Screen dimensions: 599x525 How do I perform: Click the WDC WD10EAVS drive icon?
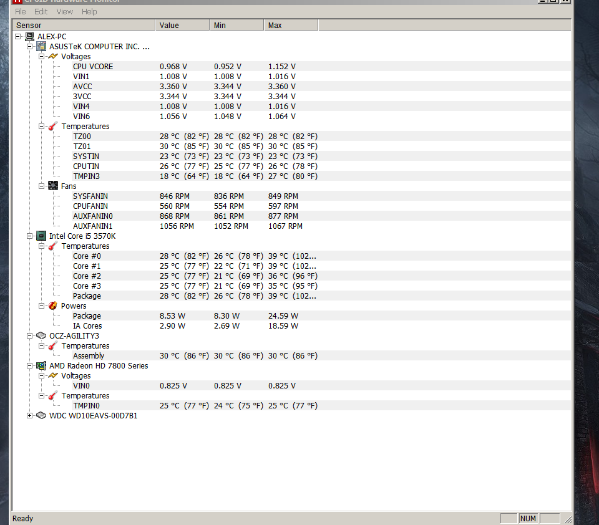[x=41, y=415]
